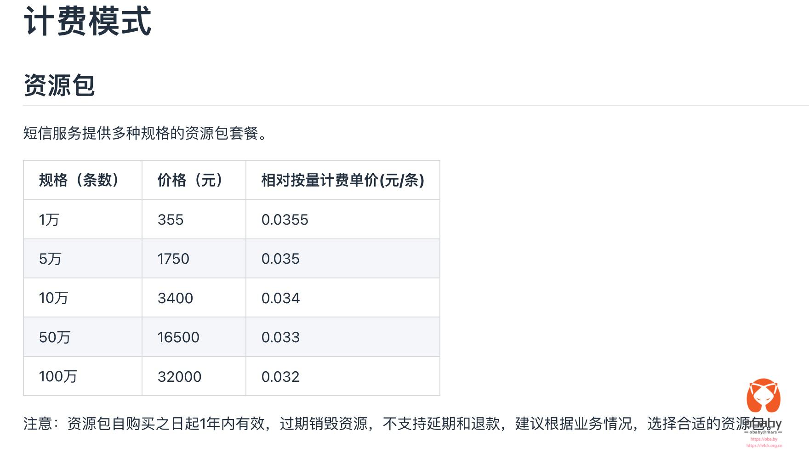Select the 价格（元） column header

[x=190, y=180]
